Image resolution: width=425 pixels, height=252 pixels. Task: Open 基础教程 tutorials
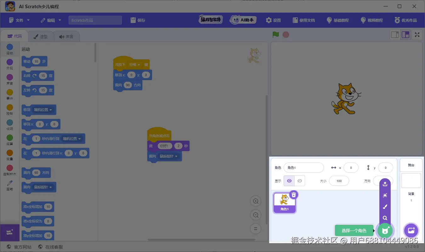point(338,20)
